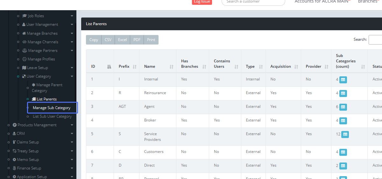
Task: Expand the Claims Setup section
Action: tap(28, 142)
